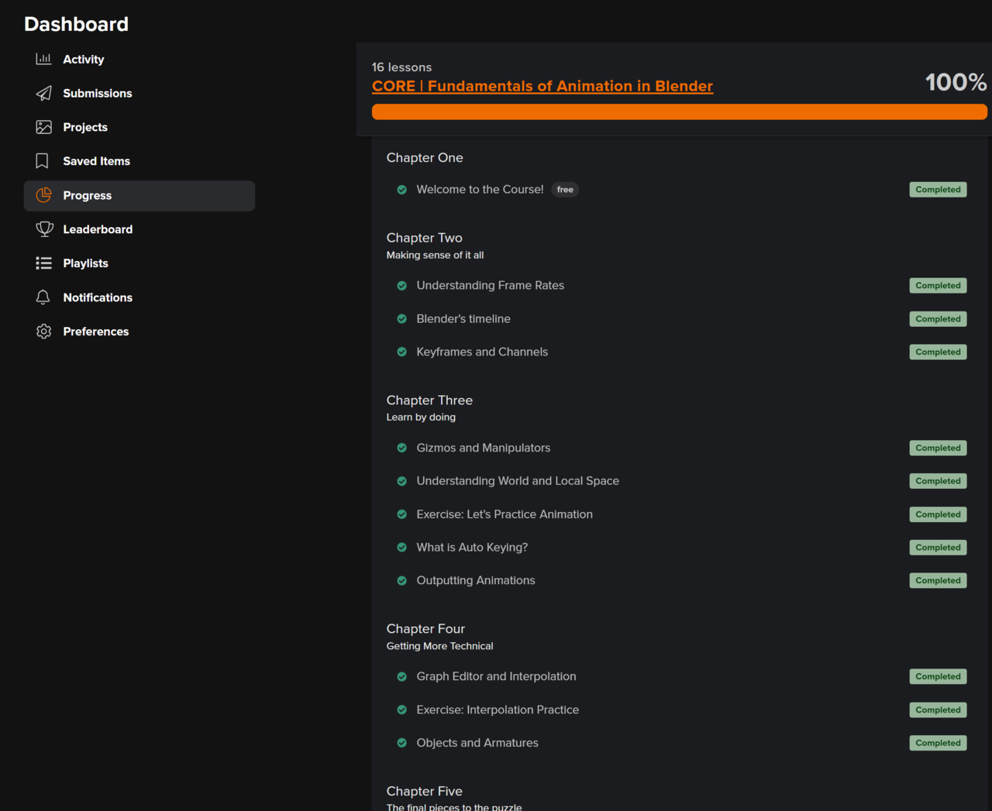Click the Notifications bell icon

click(x=43, y=297)
